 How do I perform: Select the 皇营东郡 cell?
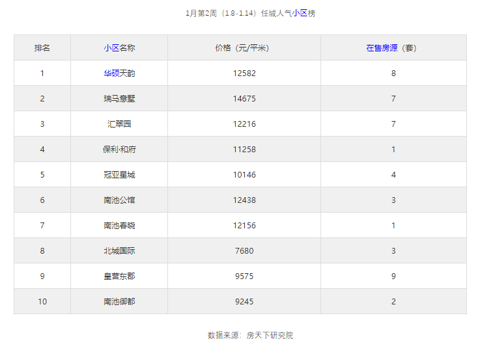pyautogui.click(x=119, y=276)
